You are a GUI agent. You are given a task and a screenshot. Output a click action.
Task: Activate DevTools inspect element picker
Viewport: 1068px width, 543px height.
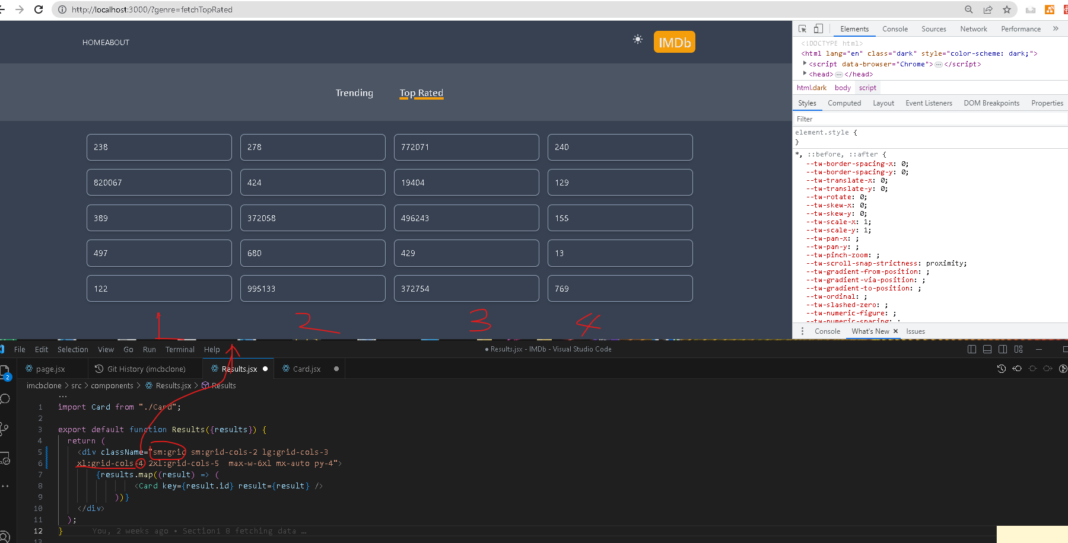pyautogui.click(x=803, y=28)
